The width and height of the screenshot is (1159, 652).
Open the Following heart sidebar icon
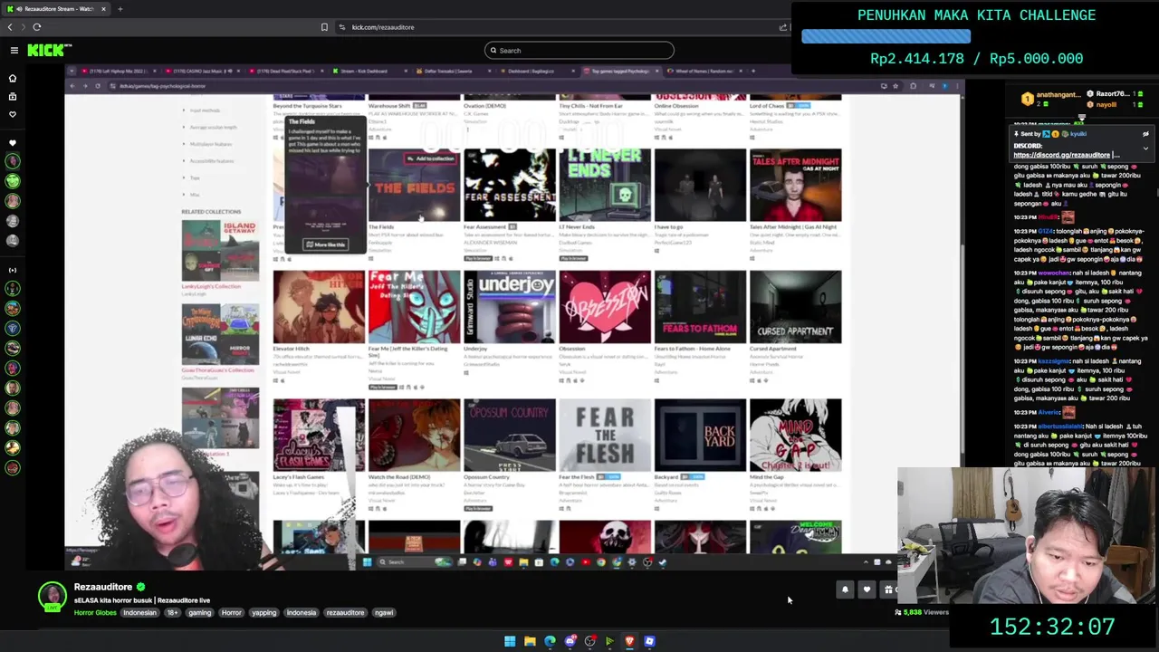[x=13, y=114]
